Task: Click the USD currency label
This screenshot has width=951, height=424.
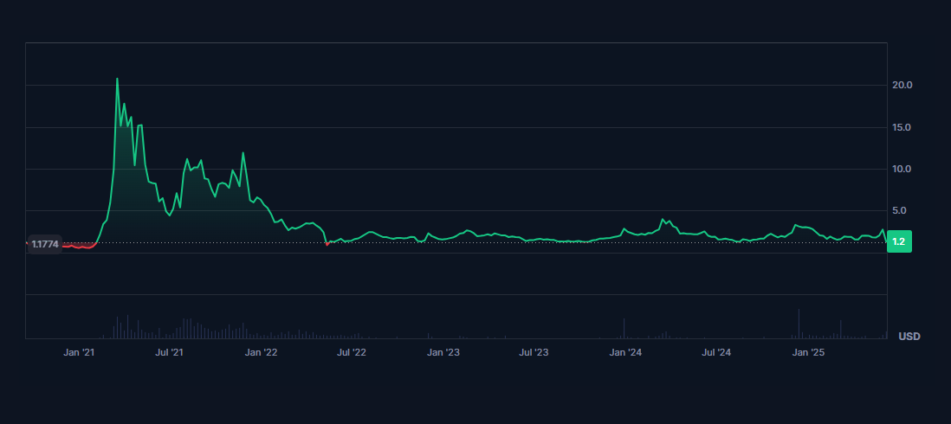Action: (x=909, y=336)
